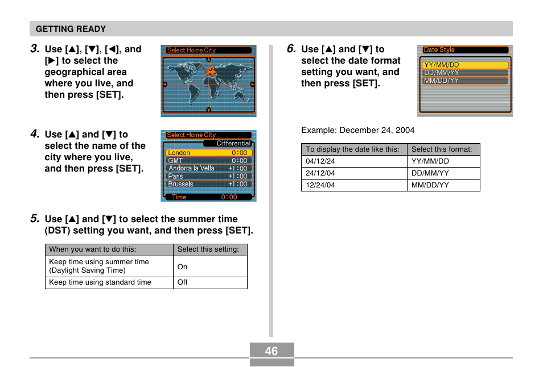
Task: Click the Differential column label
Action: [233, 143]
